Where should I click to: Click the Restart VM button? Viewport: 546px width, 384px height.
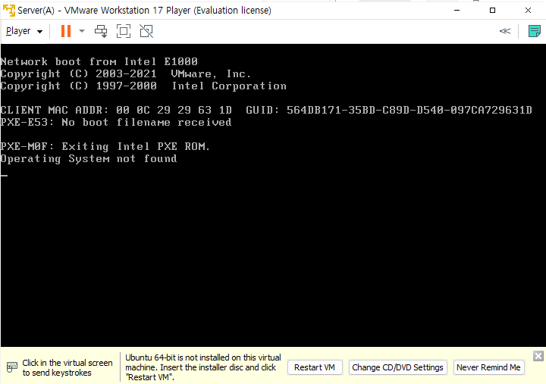pyautogui.click(x=315, y=367)
